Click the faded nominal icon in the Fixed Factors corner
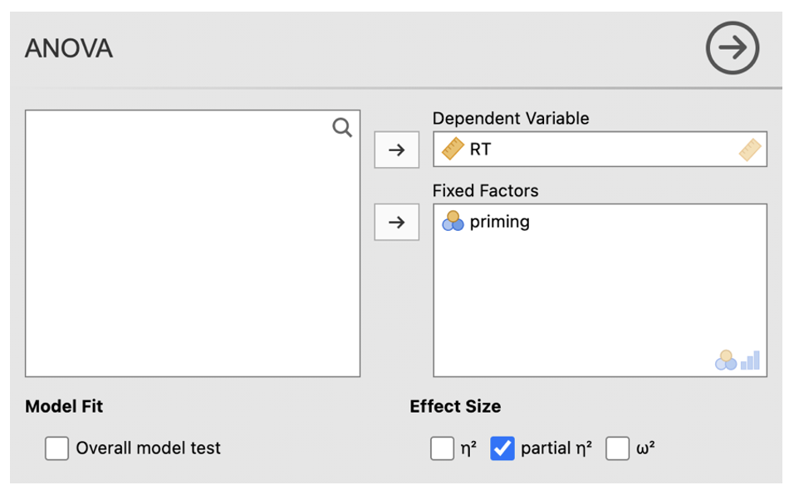This screenshot has height=495, width=794. (726, 360)
